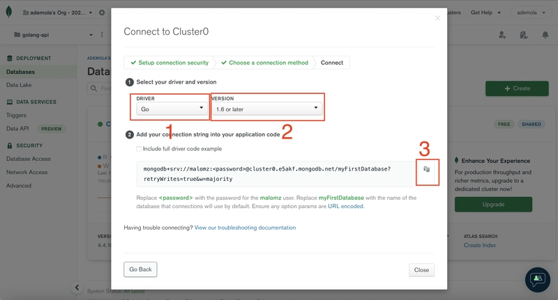Click the SECURITY section header

[29, 145]
